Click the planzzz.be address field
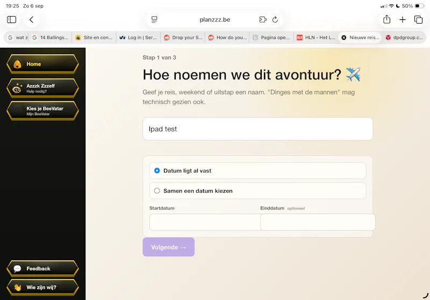Screen dimensions: 430x300 tap(214, 19)
